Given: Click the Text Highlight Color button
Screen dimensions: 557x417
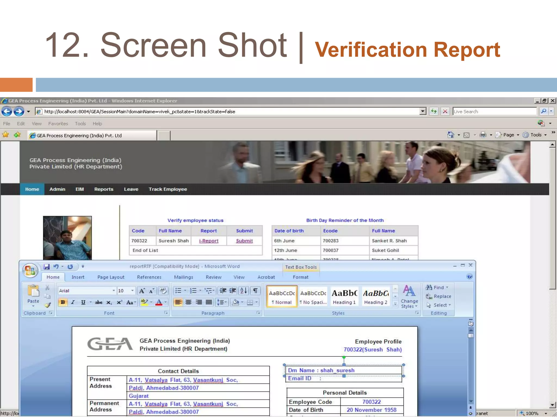Looking at the screenshot, I should [144, 302].
